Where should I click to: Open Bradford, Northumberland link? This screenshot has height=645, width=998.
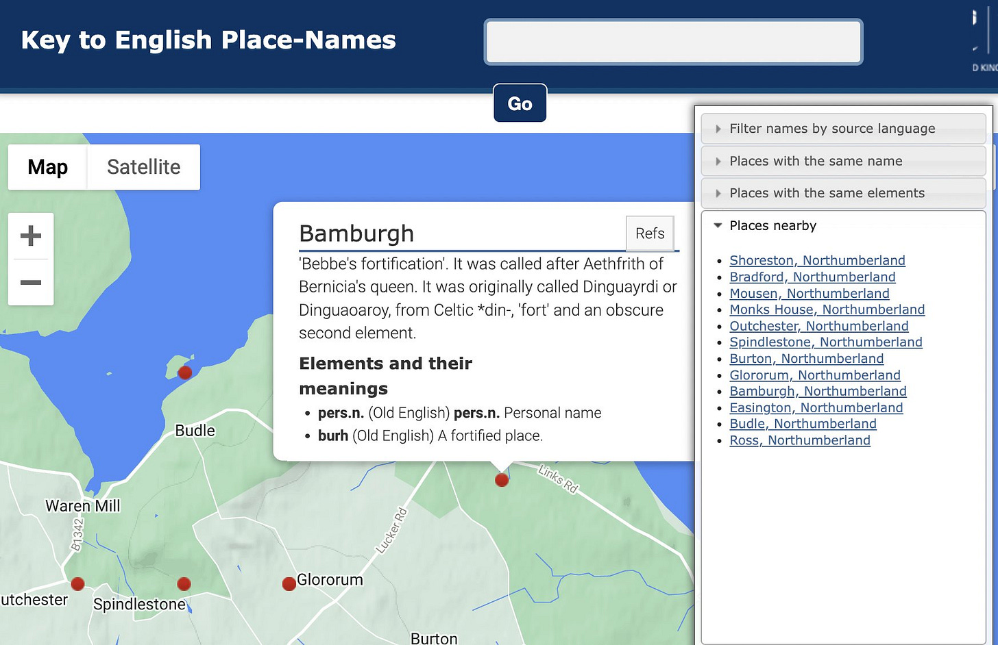coord(812,277)
